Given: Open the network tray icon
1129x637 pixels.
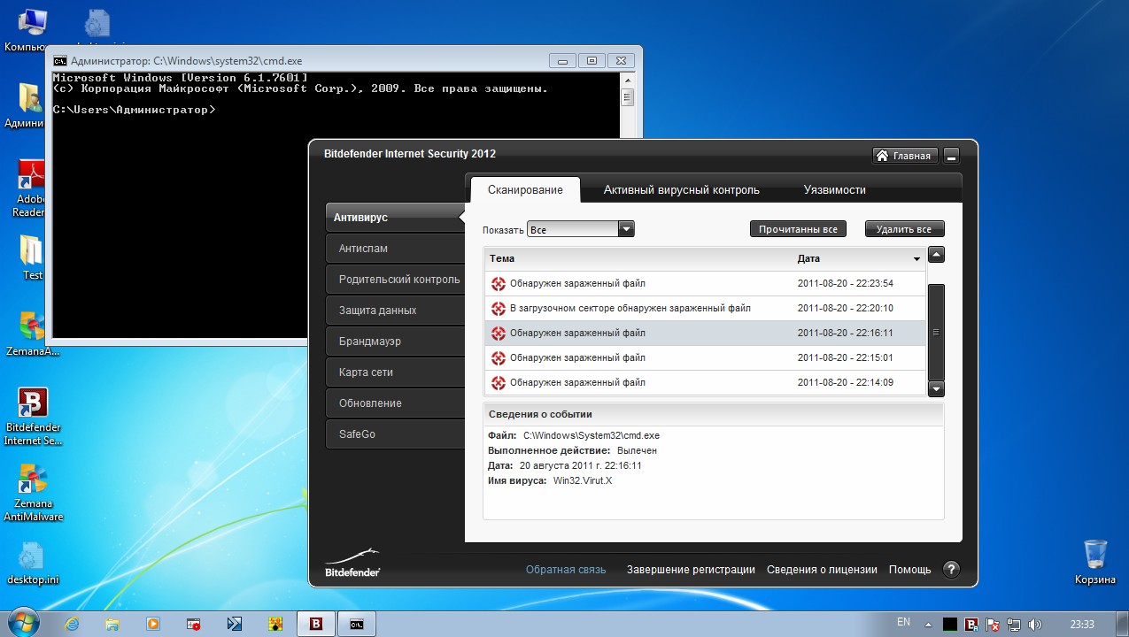Looking at the screenshot, I should [1013, 624].
